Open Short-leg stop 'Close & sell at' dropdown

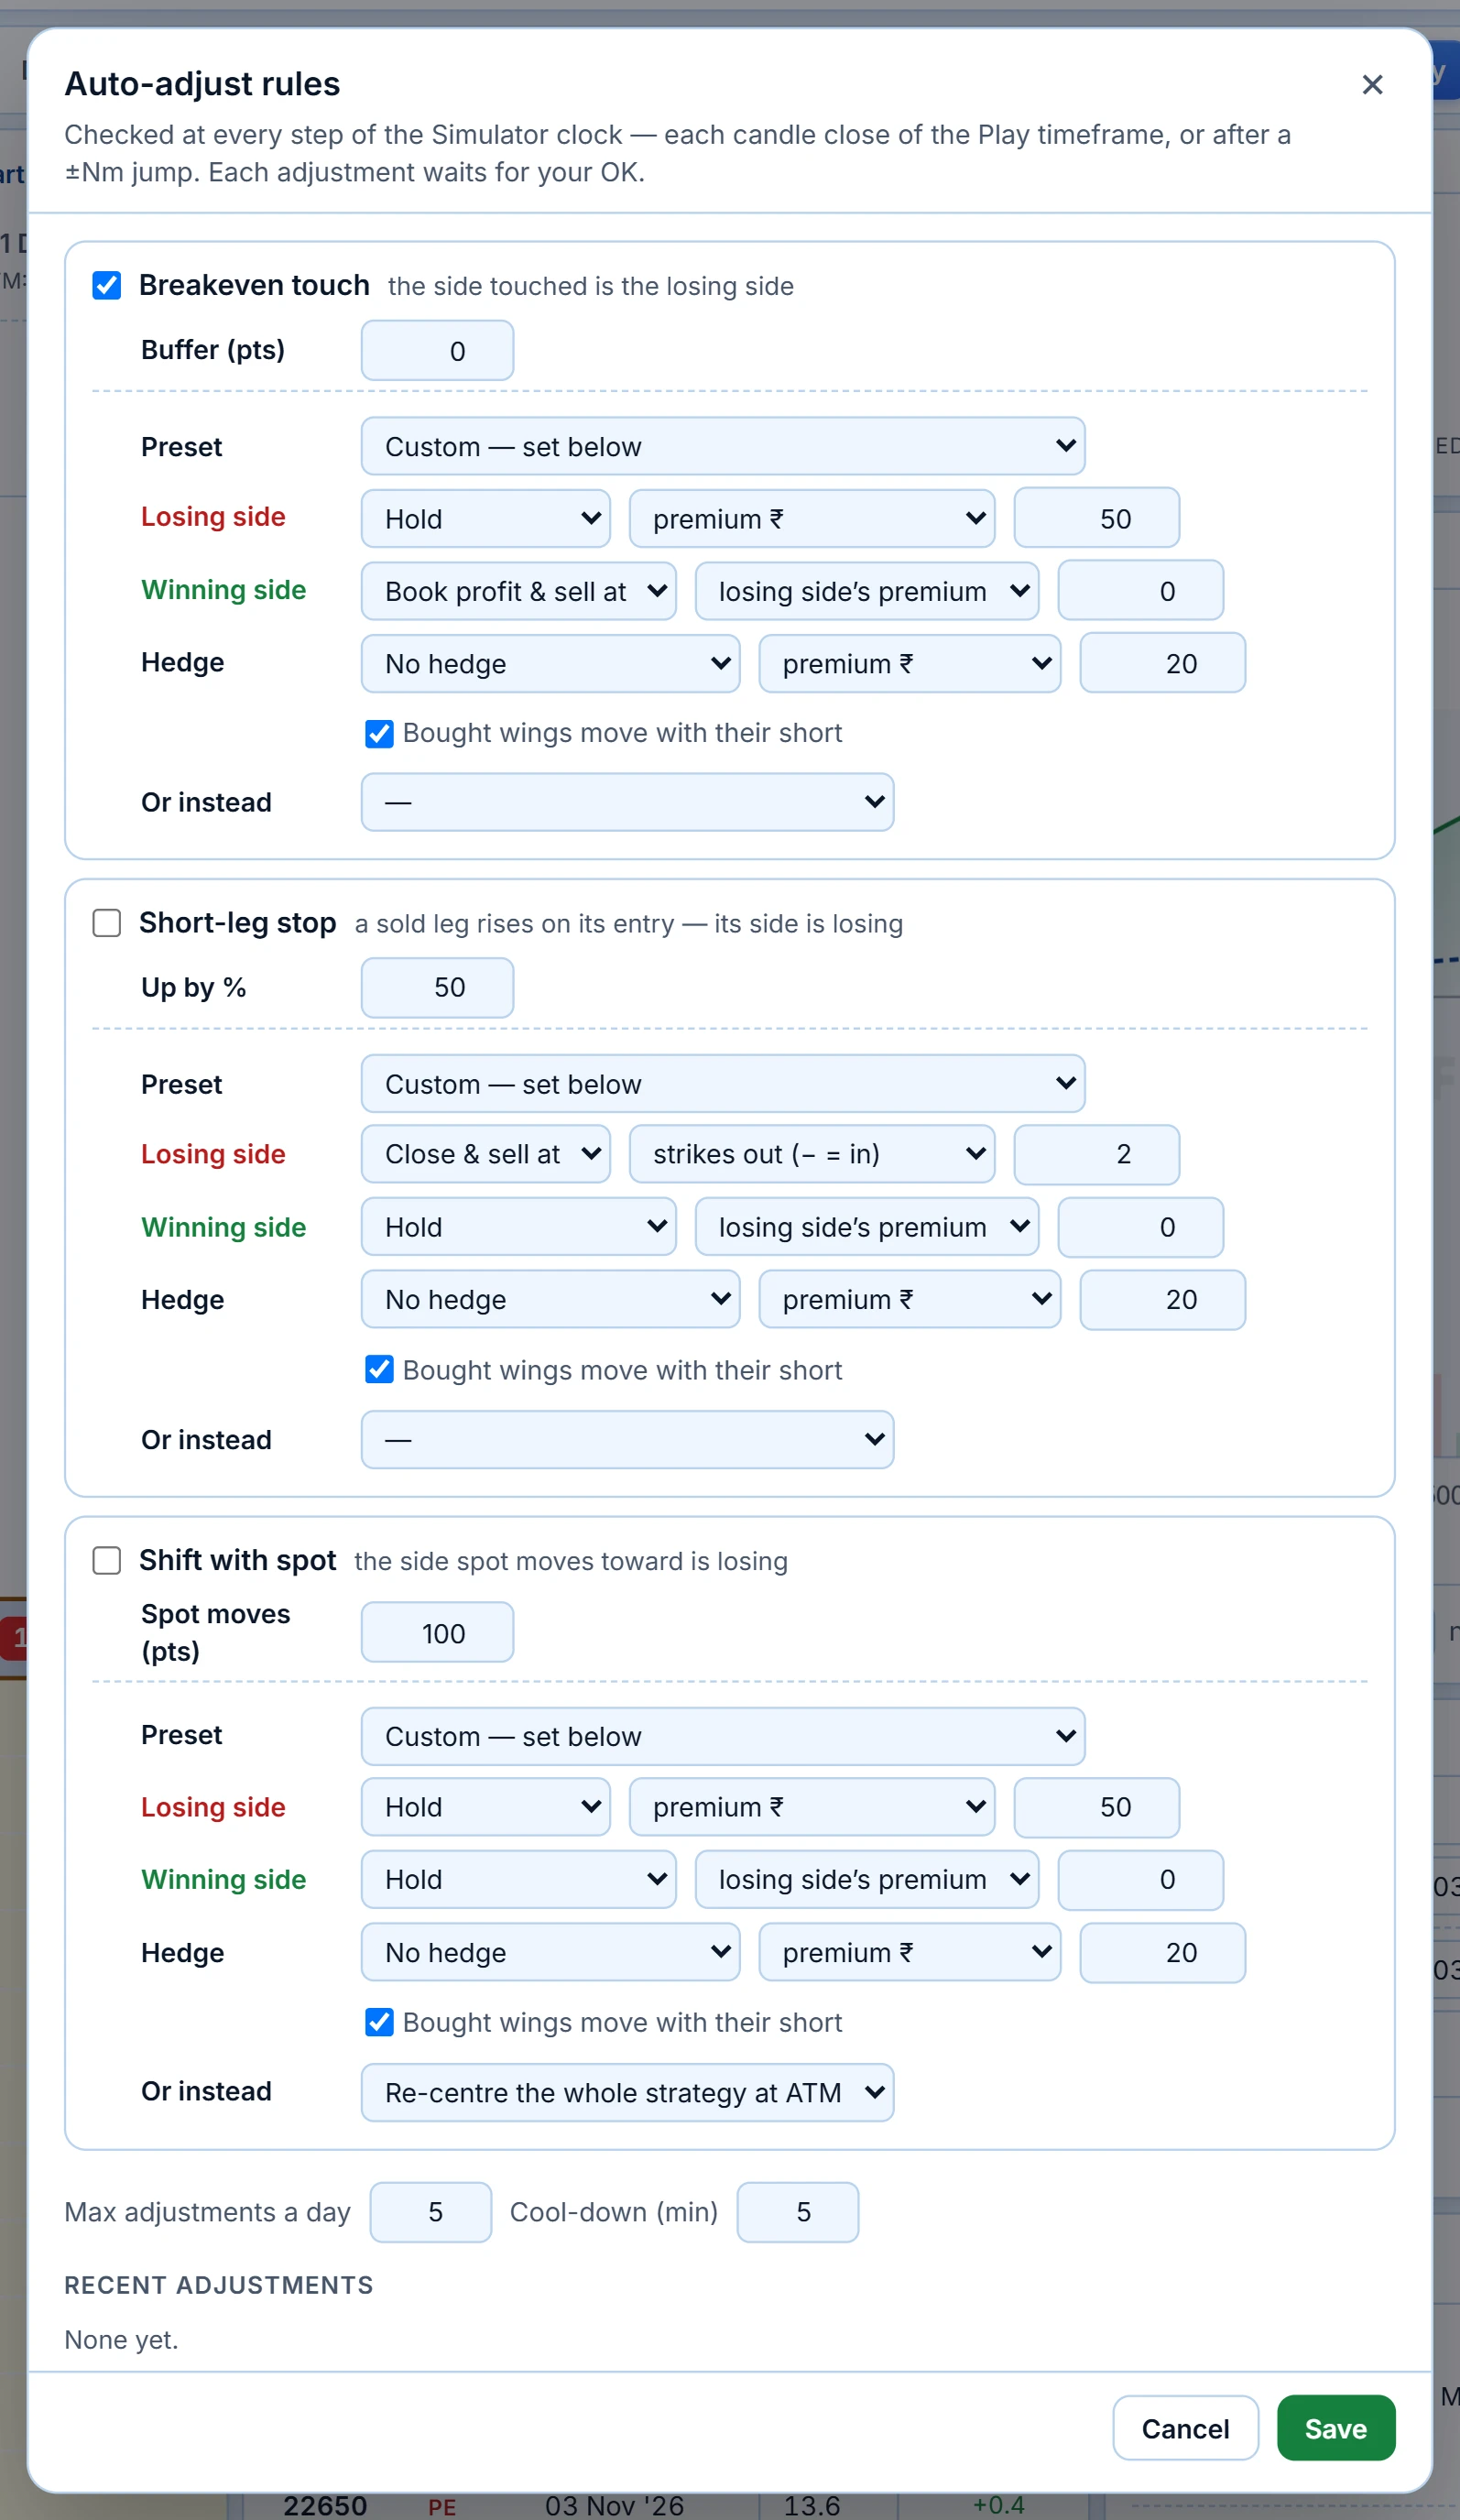click(485, 1154)
